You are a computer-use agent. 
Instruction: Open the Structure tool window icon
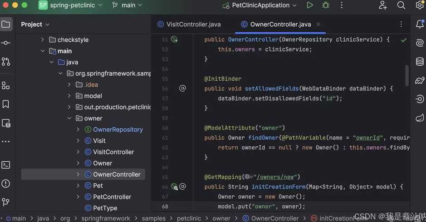tap(6, 86)
